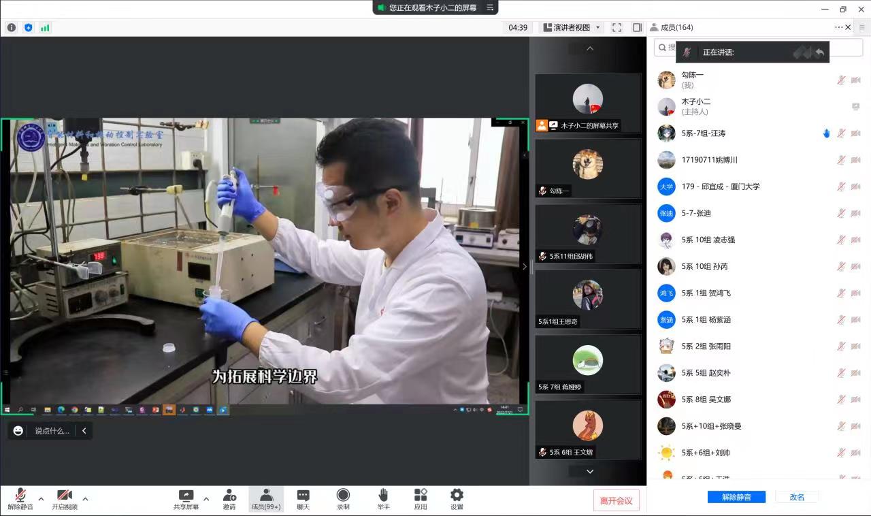Click the blue 解除静音 button
The width and height of the screenshot is (871, 516).
[736, 497]
